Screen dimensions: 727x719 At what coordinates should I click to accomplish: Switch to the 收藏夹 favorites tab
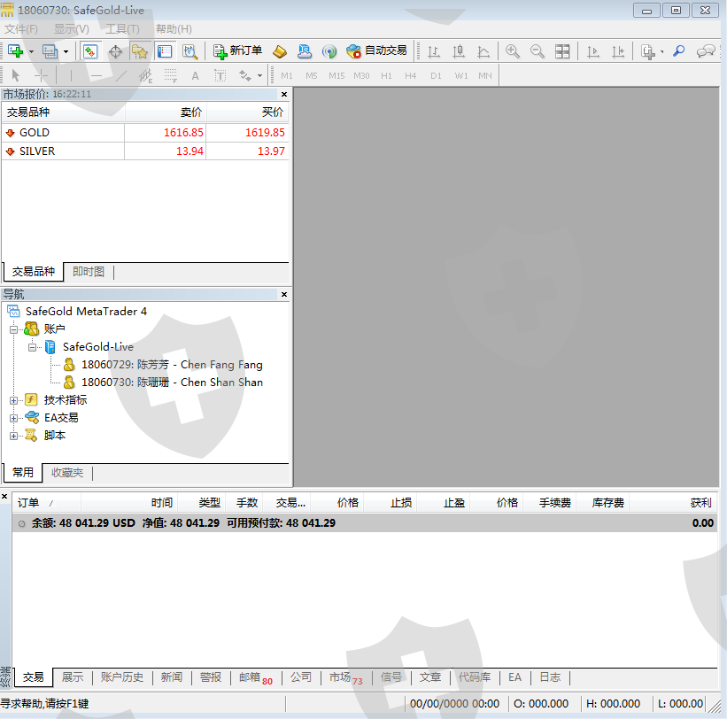67,472
